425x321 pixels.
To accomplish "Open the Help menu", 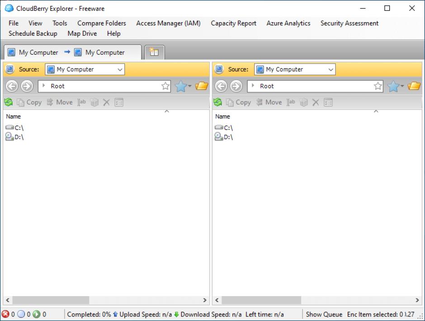I will coord(113,33).
